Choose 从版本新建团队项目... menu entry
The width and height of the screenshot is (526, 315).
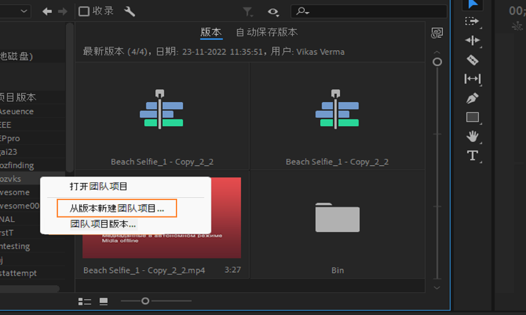(x=117, y=208)
